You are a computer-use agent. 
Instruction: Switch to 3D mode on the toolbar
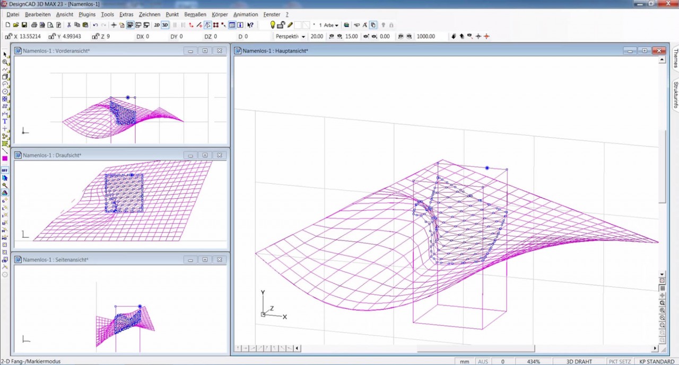click(x=164, y=25)
